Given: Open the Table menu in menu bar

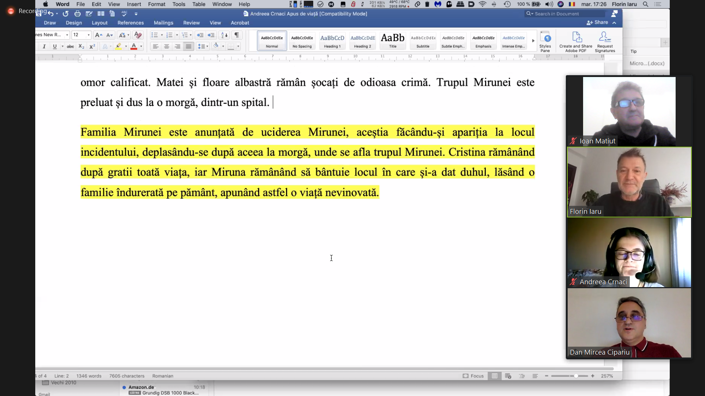Looking at the screenshot, I should click(x=199, y=4).
